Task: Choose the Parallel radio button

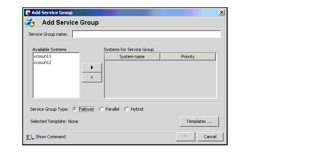Action: click(x=102, y=109)
